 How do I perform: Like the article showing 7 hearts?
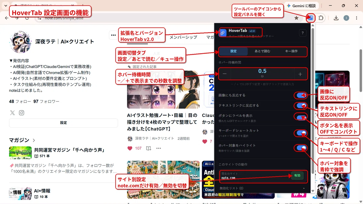point(205,141)
